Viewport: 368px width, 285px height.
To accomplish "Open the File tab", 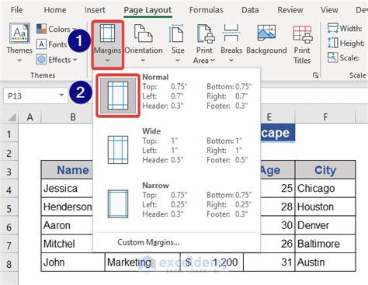I will [x=17, y=10].
